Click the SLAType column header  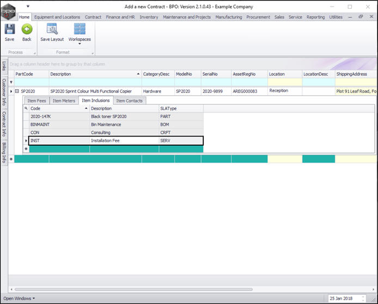[x=181, y=108]
